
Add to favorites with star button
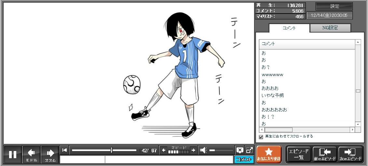click(269, 154)
